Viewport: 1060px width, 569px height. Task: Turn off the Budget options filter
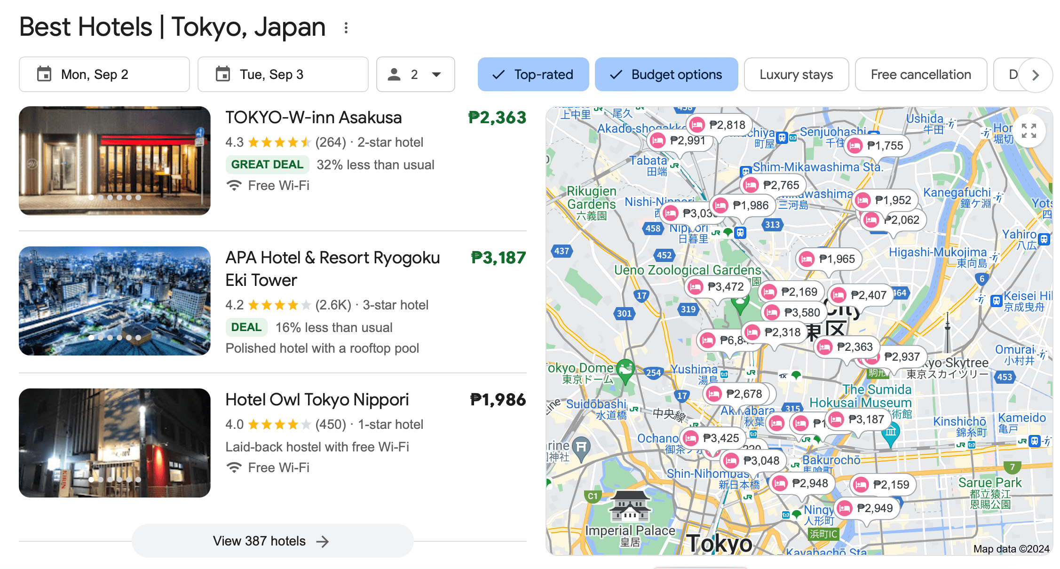pos(666,75)
